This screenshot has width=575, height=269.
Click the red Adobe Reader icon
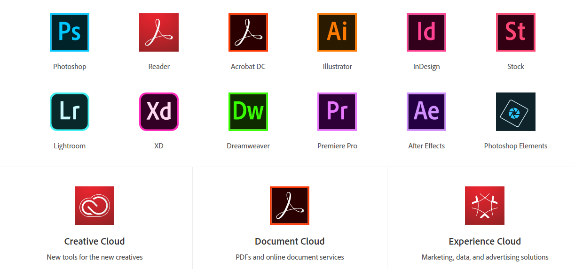pyautogui.click(x=159, y=32)
